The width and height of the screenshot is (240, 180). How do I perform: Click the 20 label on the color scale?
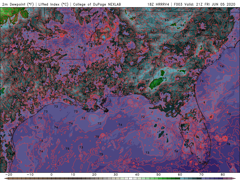pos(94,175)
